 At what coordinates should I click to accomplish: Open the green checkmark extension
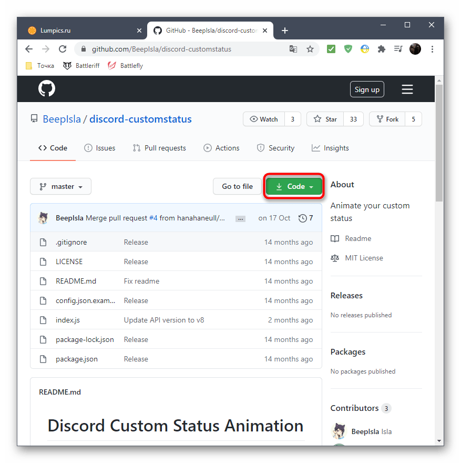coord(331,49)
